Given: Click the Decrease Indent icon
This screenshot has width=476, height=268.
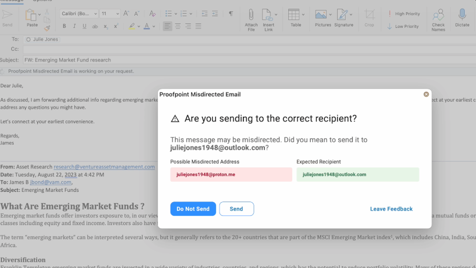Looking at the screenshot, I should pos(204,14).
